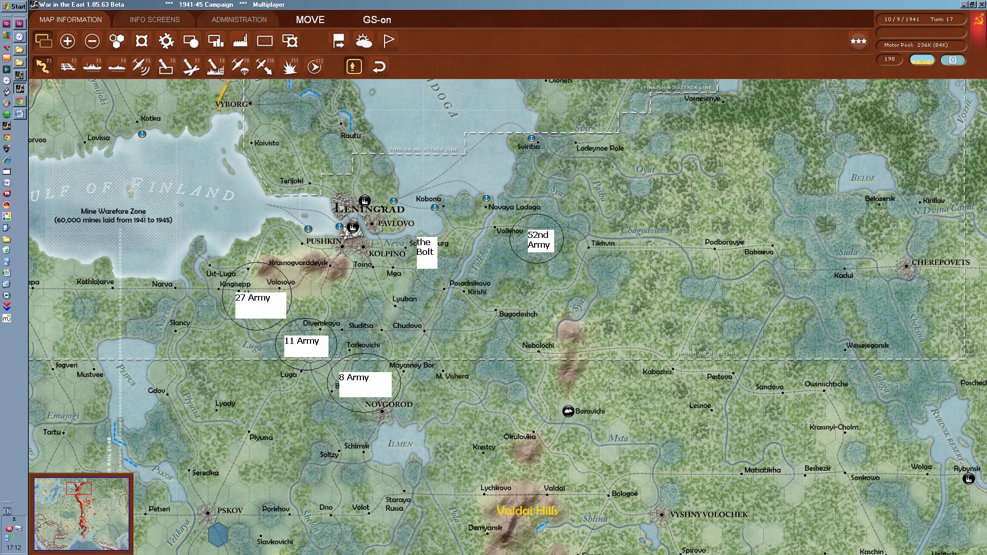Show weather using the sun-cloud icon
987x555 pixels.
click(x=363, y=41)
